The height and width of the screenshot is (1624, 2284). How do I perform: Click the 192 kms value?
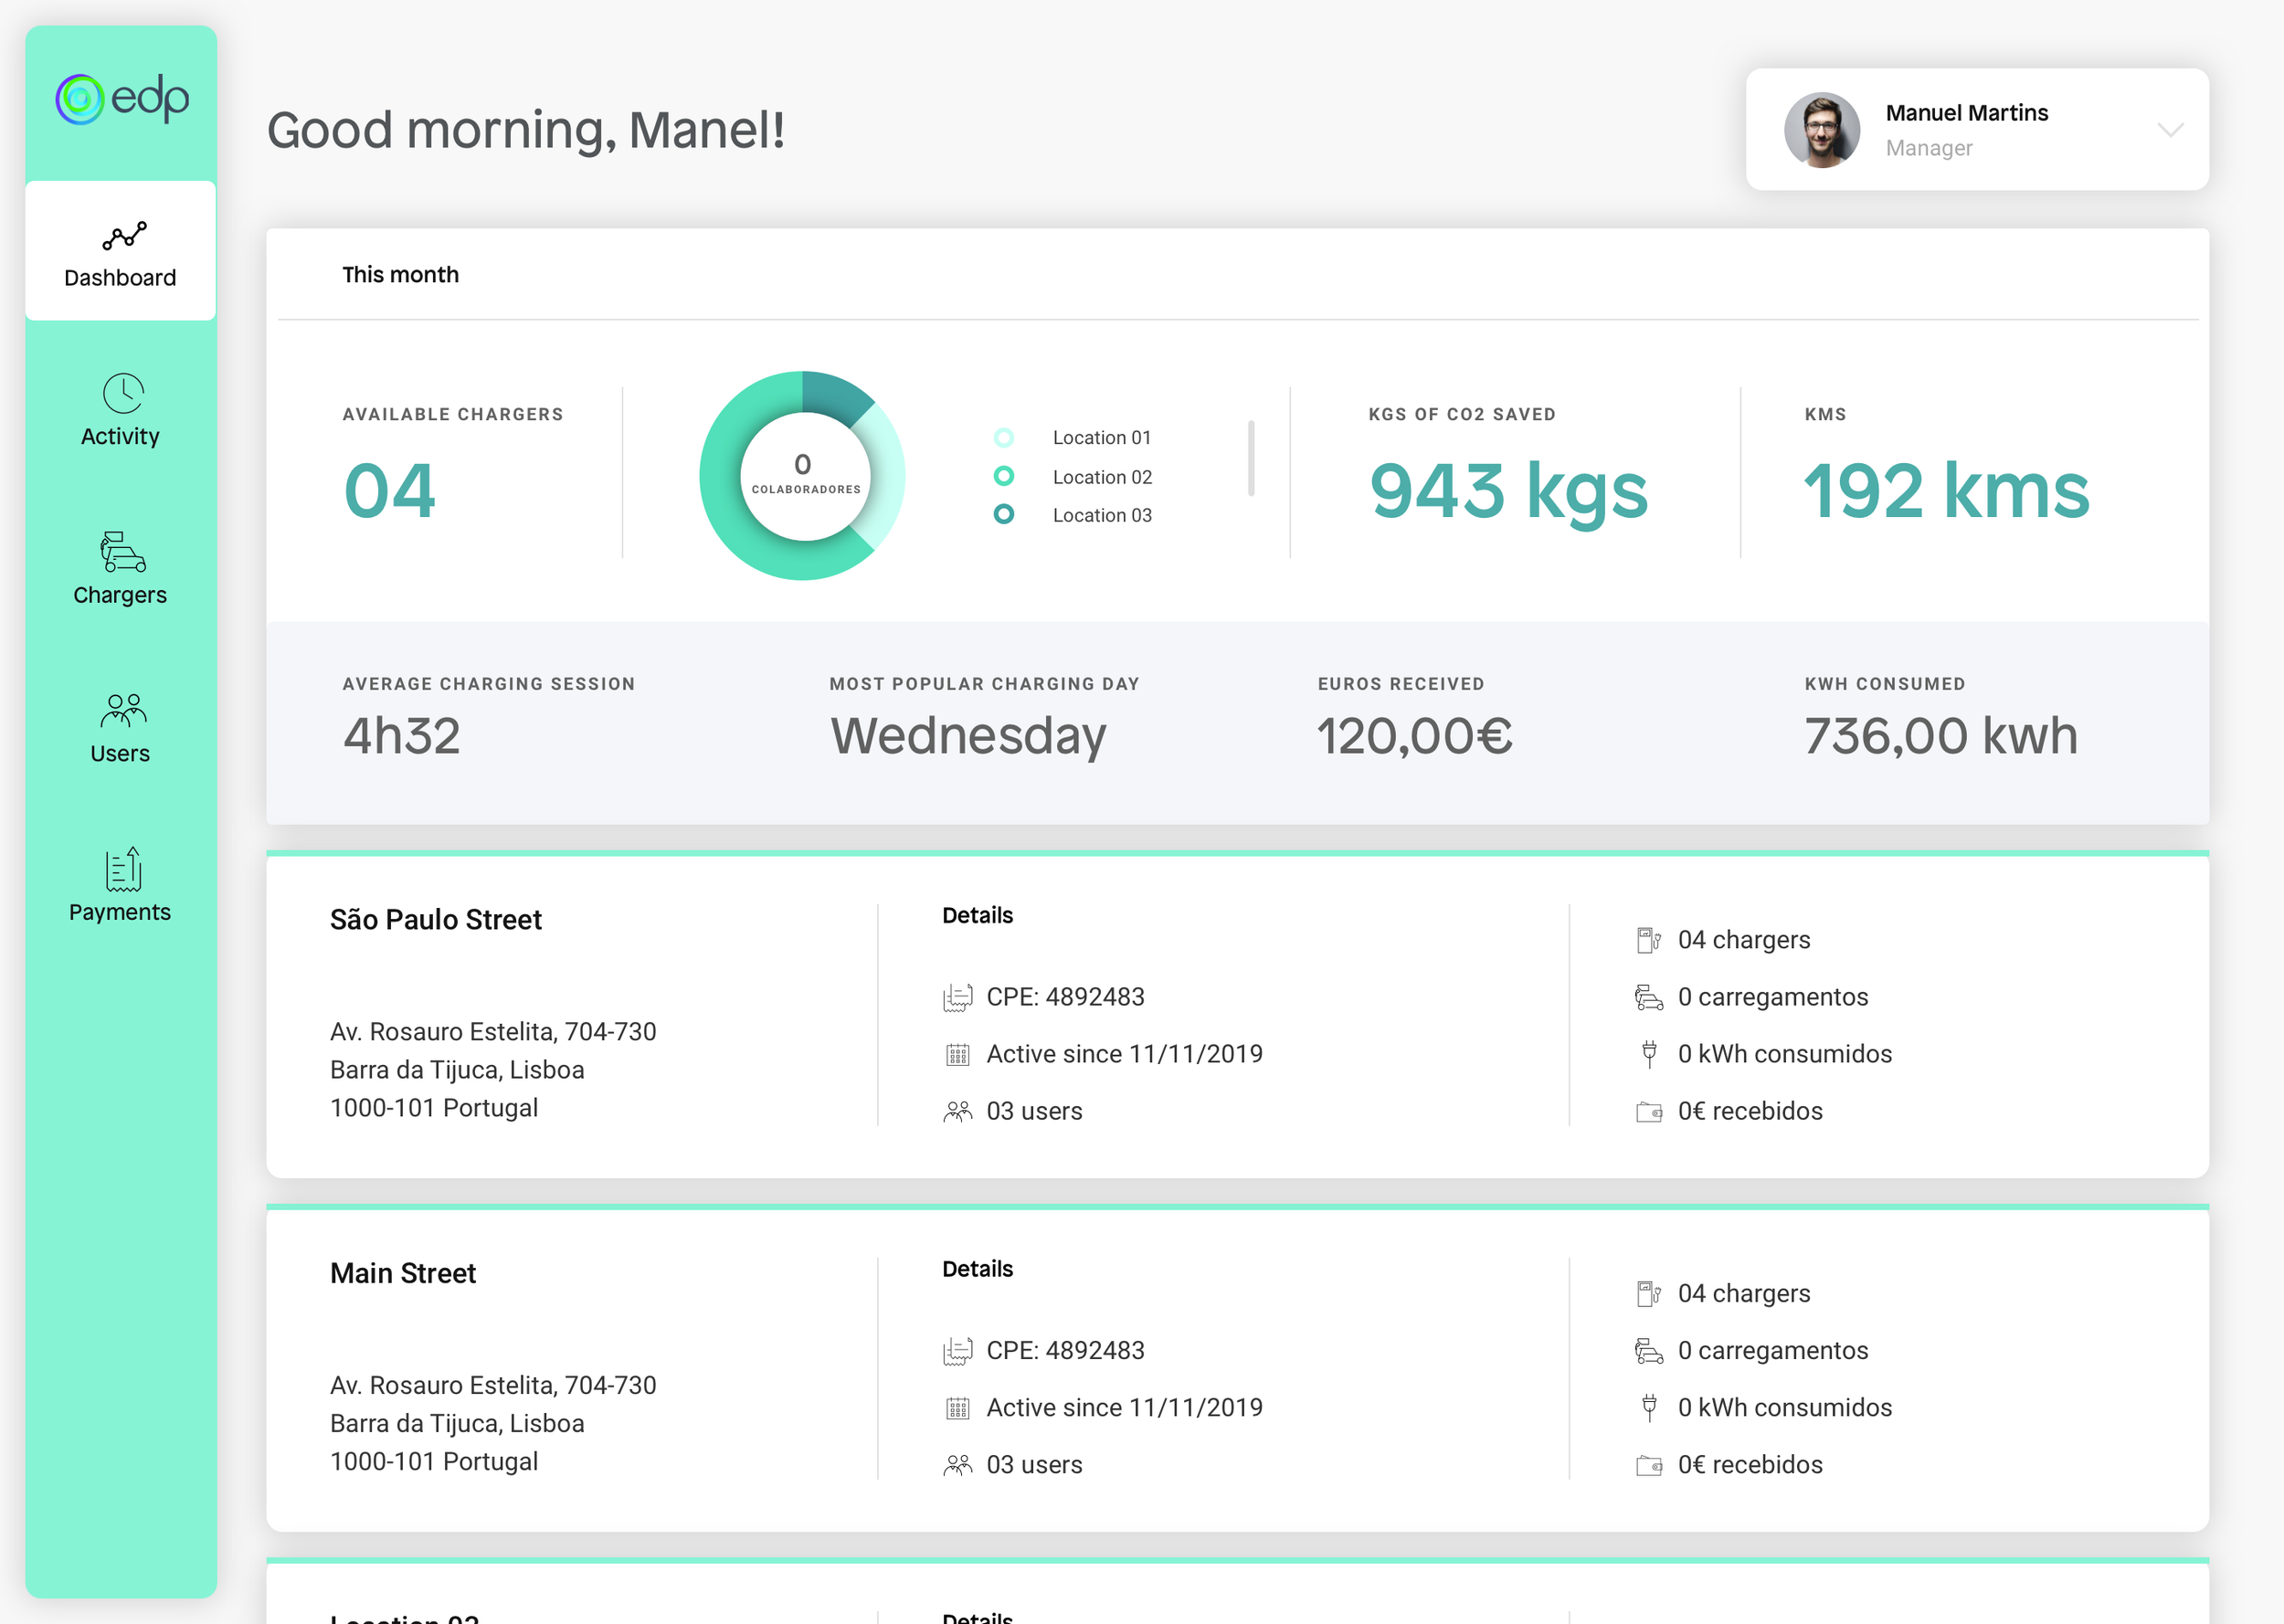coord(1946,491)
